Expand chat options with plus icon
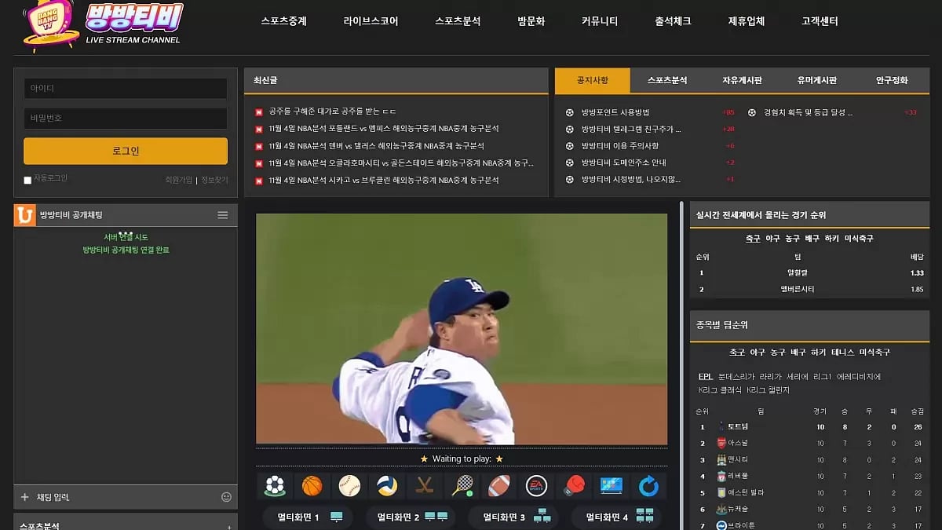 point(24,497)
